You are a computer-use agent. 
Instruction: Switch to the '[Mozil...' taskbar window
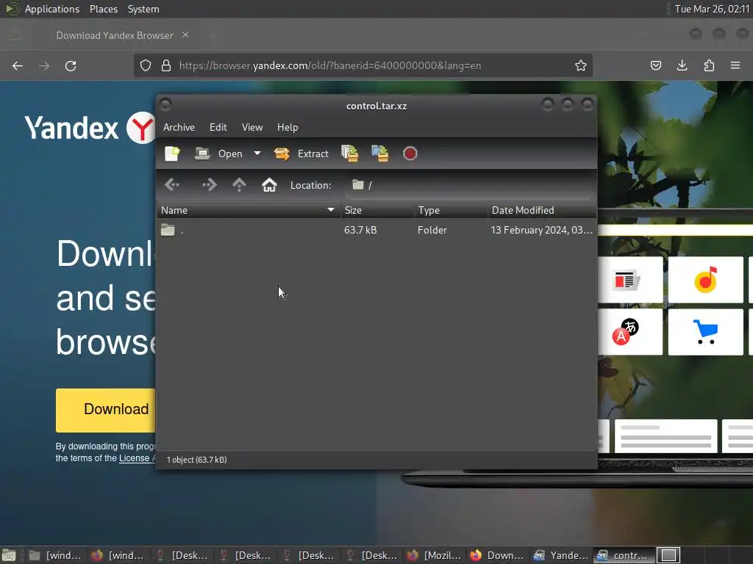434,555
